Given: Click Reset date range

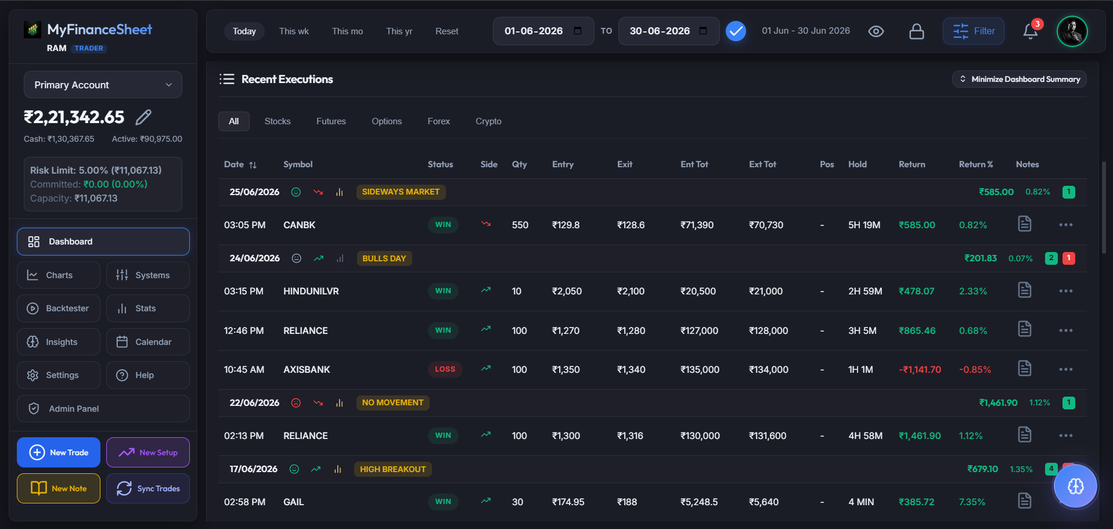Looking at the screenshot, I should [447, 31].
